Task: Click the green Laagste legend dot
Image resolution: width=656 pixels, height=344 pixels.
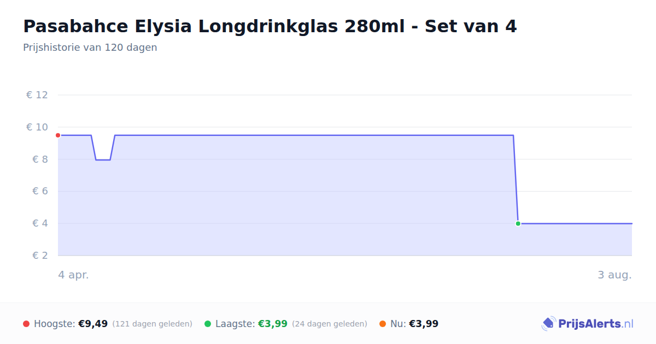Action: (x=208, y=324)
